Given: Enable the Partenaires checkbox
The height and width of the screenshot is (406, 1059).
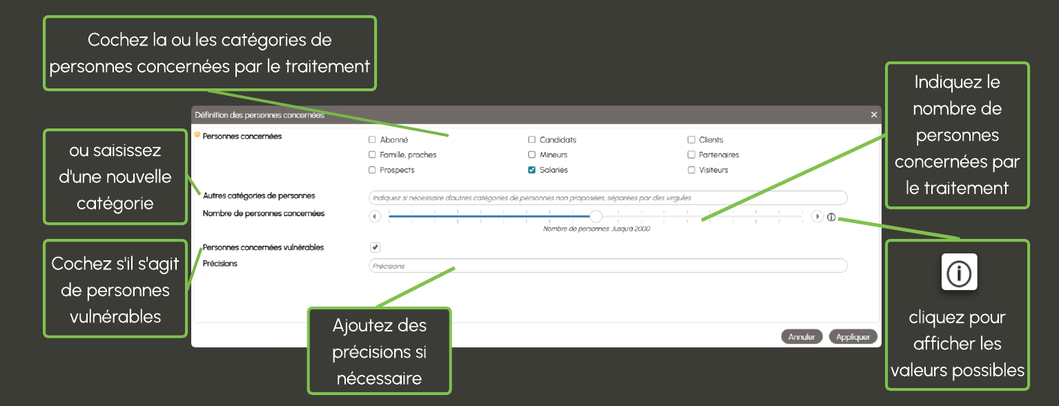Looking at the screenshot, I should pos(692,155).
